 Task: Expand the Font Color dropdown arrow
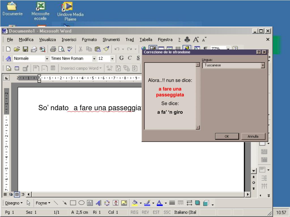click(x=166, y=203)
